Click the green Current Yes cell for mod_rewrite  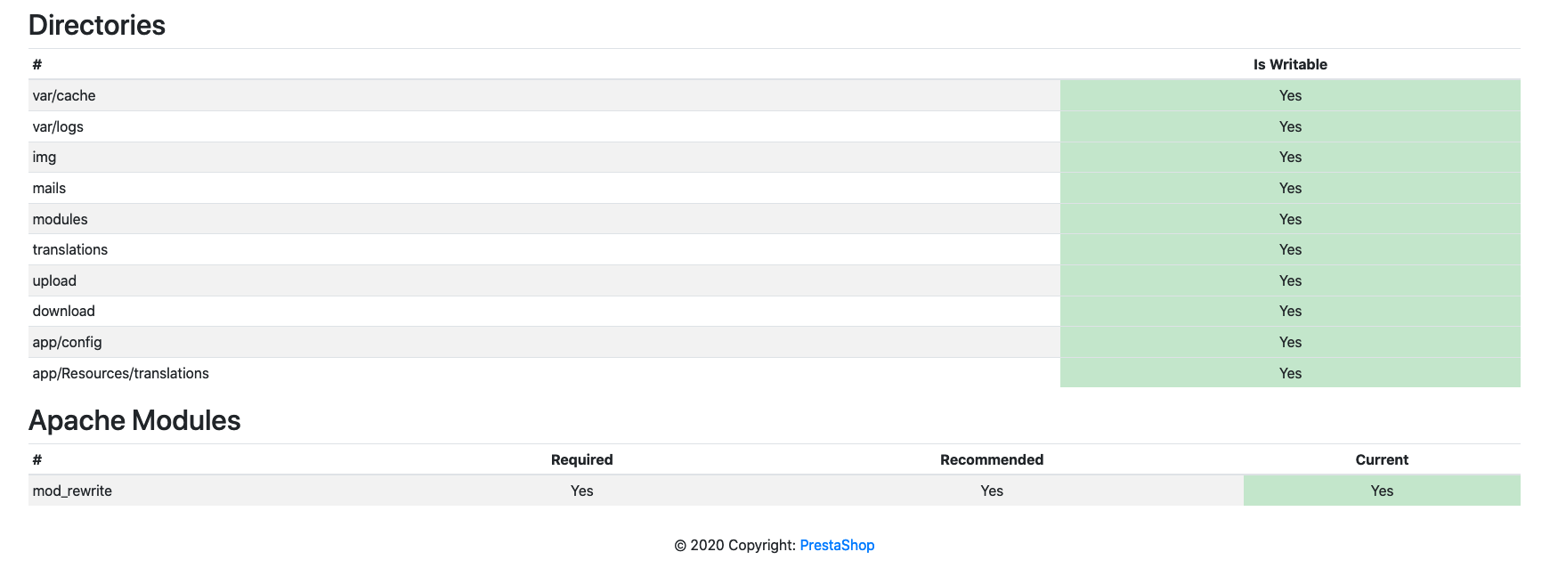pos(1381,491)
